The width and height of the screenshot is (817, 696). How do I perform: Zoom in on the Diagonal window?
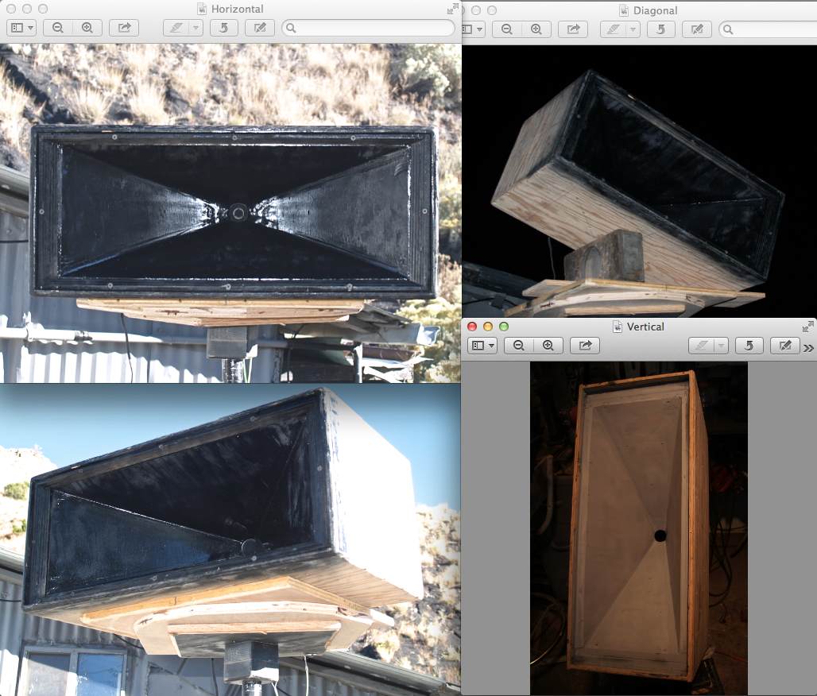pyautogui.click(x=536, y=29)
